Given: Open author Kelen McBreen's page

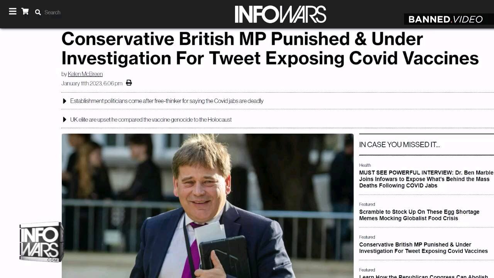Looking at the screenshot, I should click(x=85, y=74).
